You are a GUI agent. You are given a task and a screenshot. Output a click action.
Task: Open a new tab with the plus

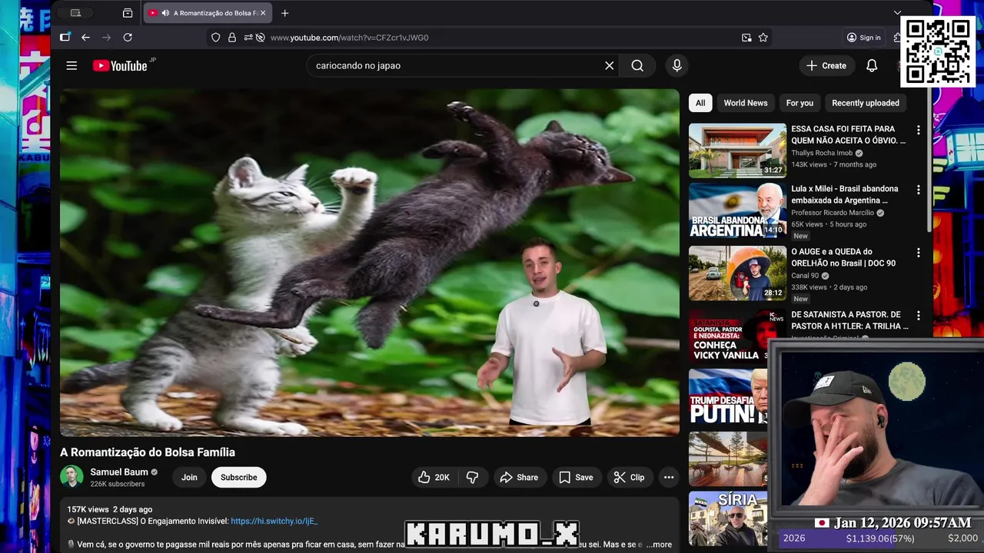[x=285, y=13]
